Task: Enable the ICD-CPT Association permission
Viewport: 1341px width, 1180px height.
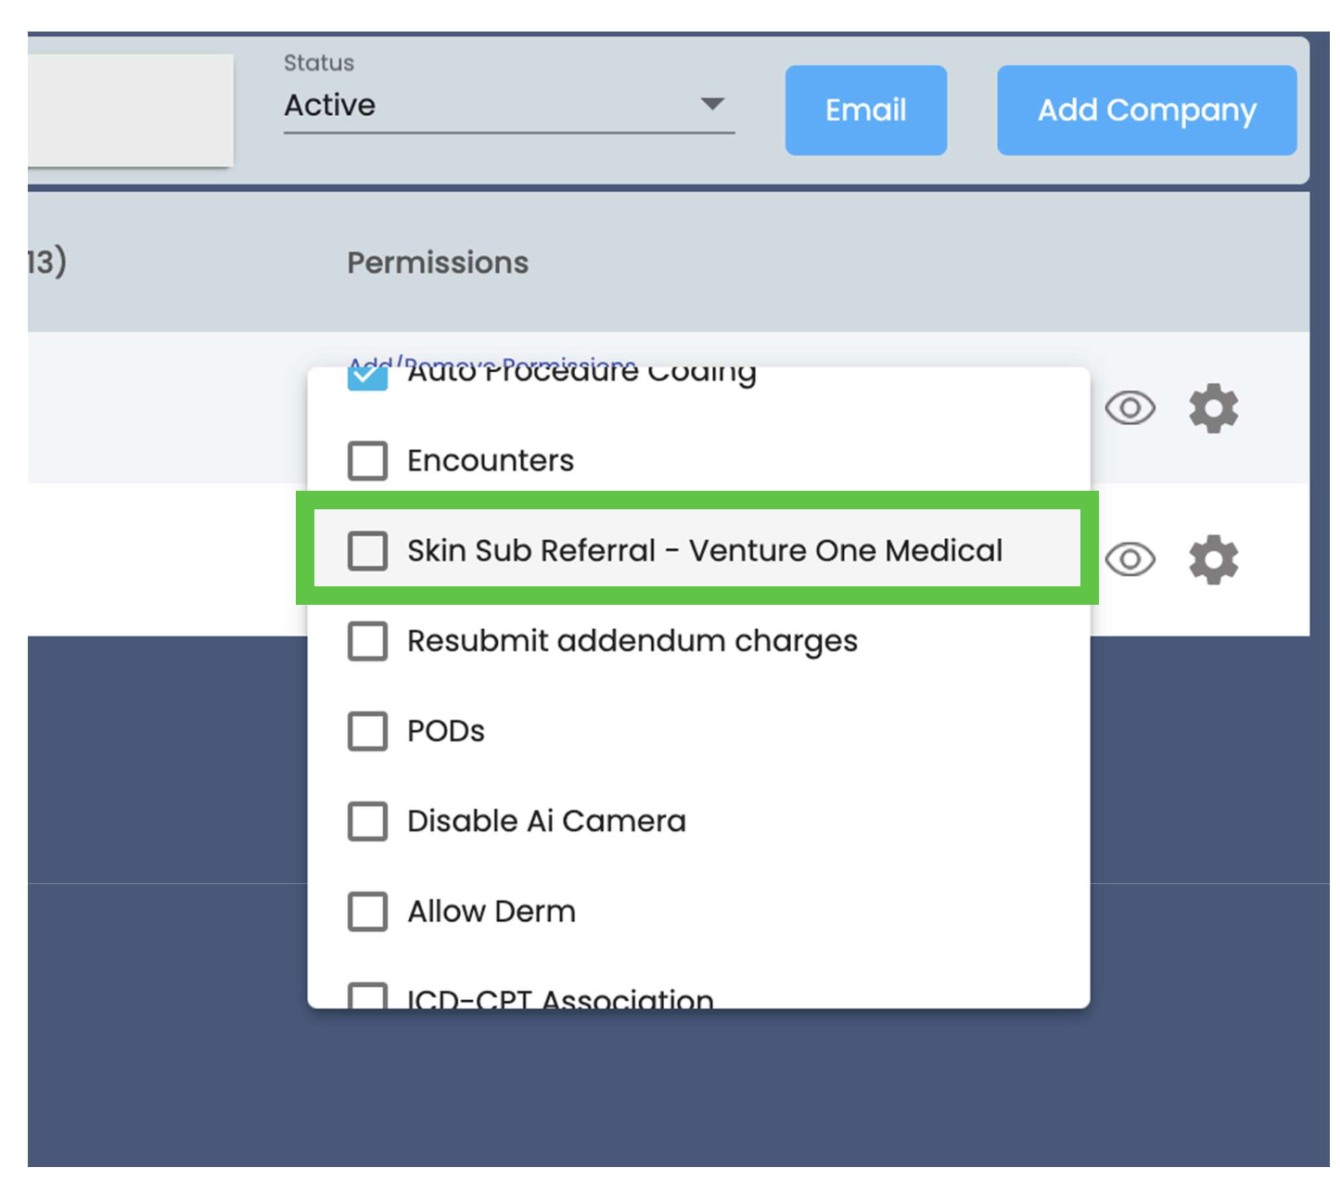Action: pos(367,994)
